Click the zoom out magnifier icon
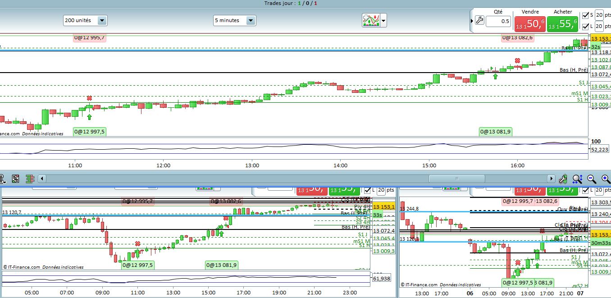 592,179
